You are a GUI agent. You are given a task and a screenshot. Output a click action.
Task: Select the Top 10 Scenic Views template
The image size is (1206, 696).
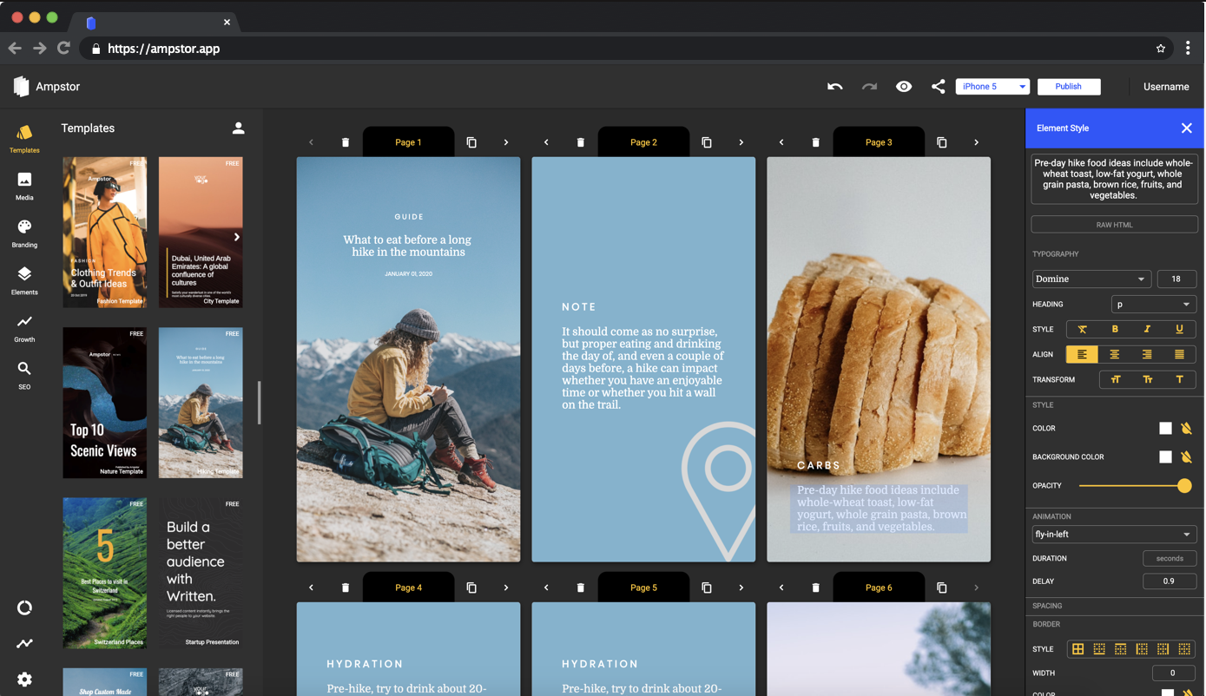point(104,403)
